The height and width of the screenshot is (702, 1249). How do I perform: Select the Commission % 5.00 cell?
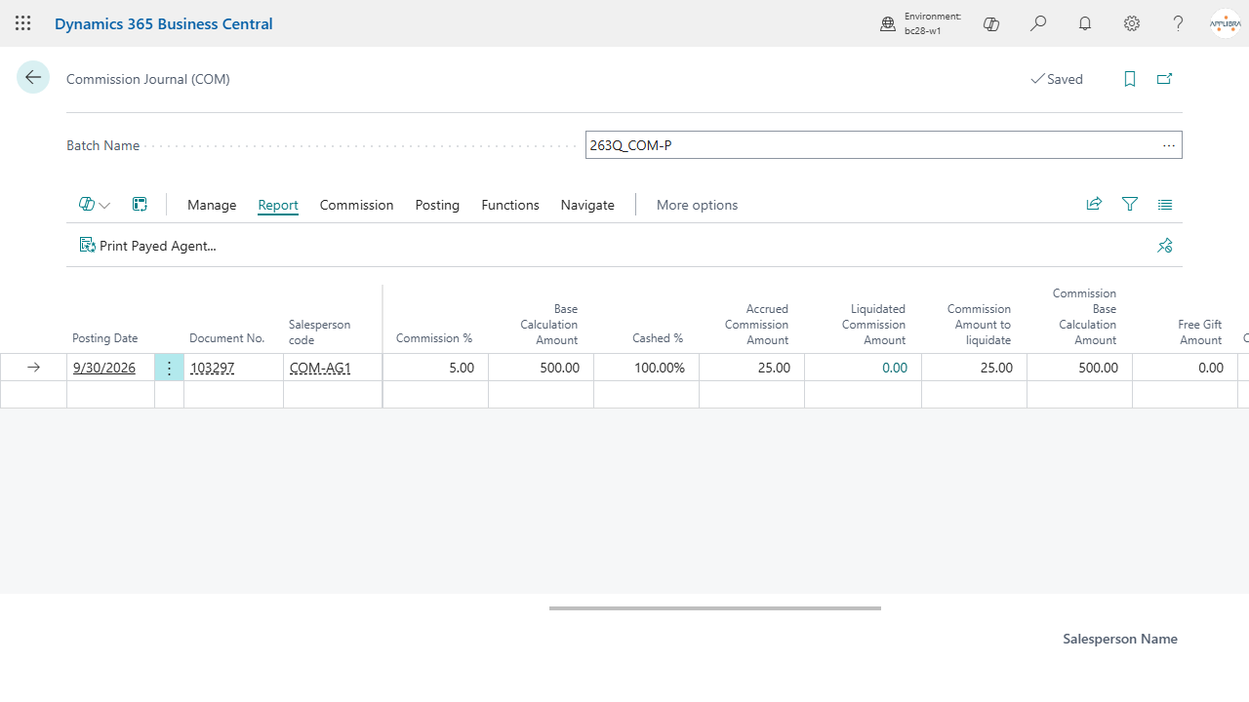(435, 368)
